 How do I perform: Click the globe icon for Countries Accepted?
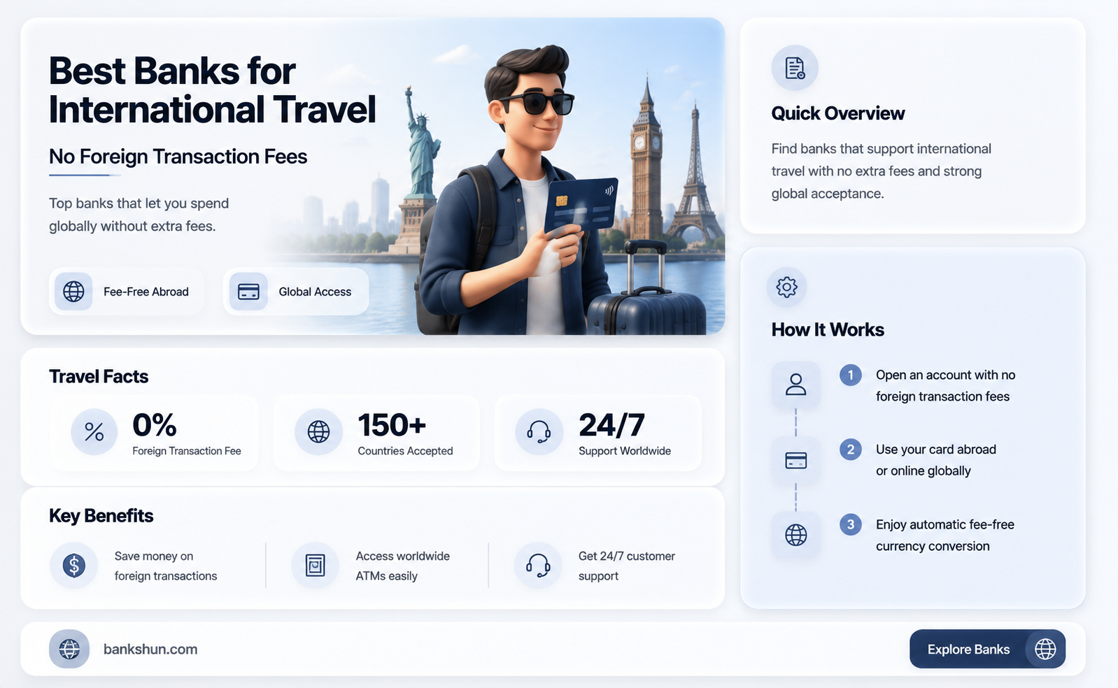point(318,432)
